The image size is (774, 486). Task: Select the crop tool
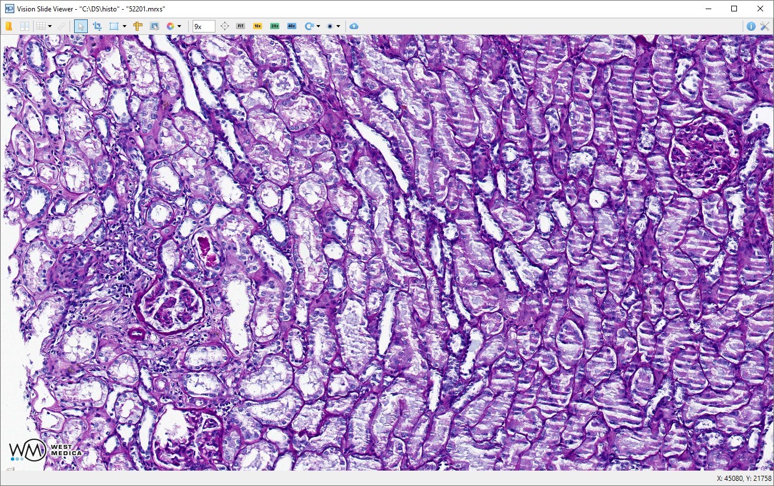click(97, 26)
